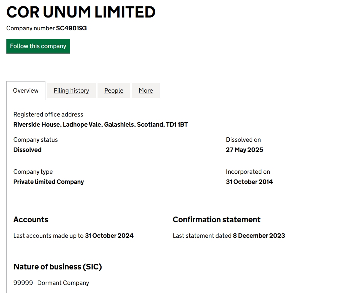Image resolution: width=338 pixels, height=293 pixels.
Task: Select the Overview tab
Action: [x=26, y=91]
